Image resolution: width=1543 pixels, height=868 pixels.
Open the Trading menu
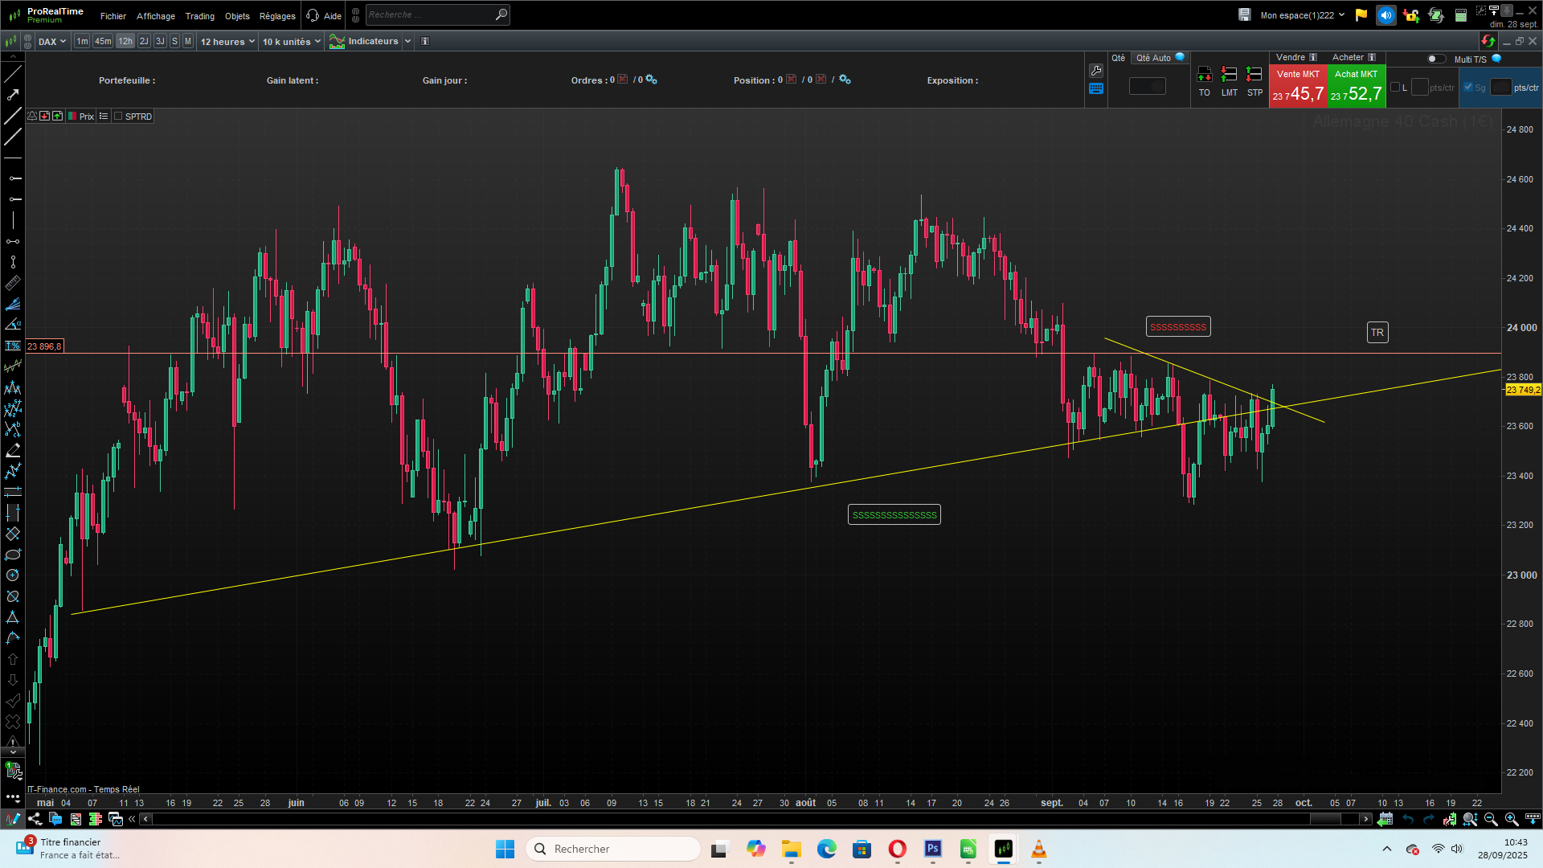[x=199, y=16]
